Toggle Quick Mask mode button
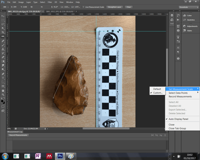This screenshot has width=200, height=160. 3,106
